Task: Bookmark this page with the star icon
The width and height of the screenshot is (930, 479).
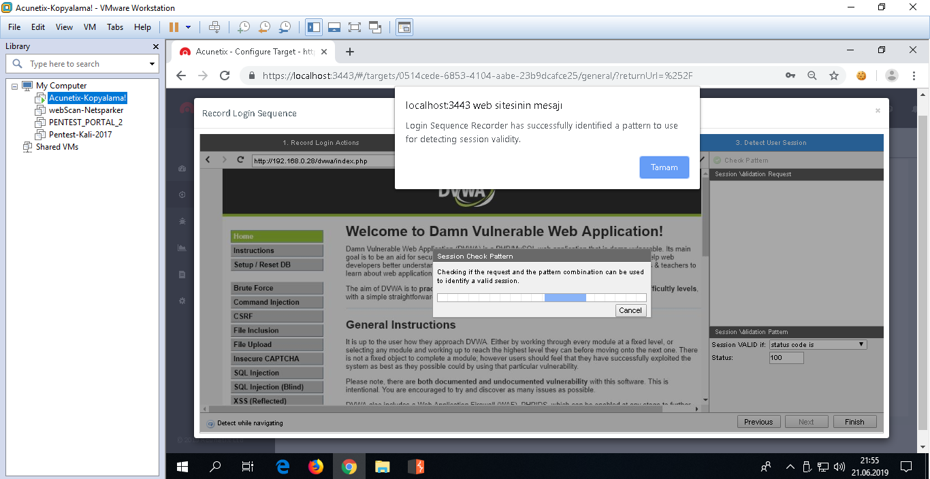Action: pos(834,76)
